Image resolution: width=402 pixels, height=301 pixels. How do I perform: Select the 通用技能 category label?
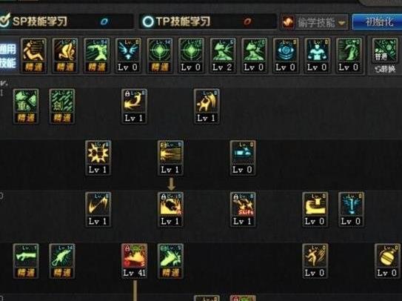point(8,56)
